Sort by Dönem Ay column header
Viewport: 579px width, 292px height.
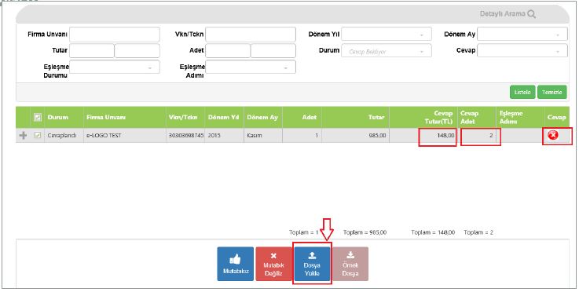[x=263, y=118]
